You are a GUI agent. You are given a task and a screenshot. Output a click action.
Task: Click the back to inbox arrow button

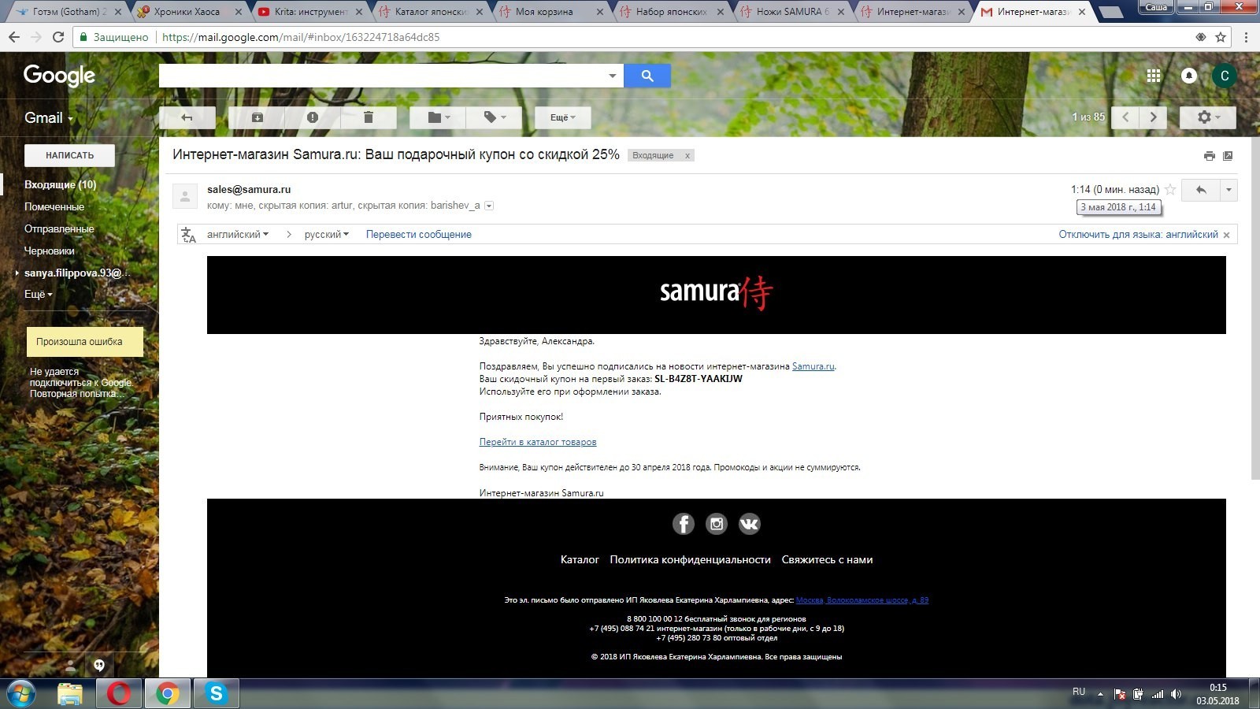coord(187,117)
